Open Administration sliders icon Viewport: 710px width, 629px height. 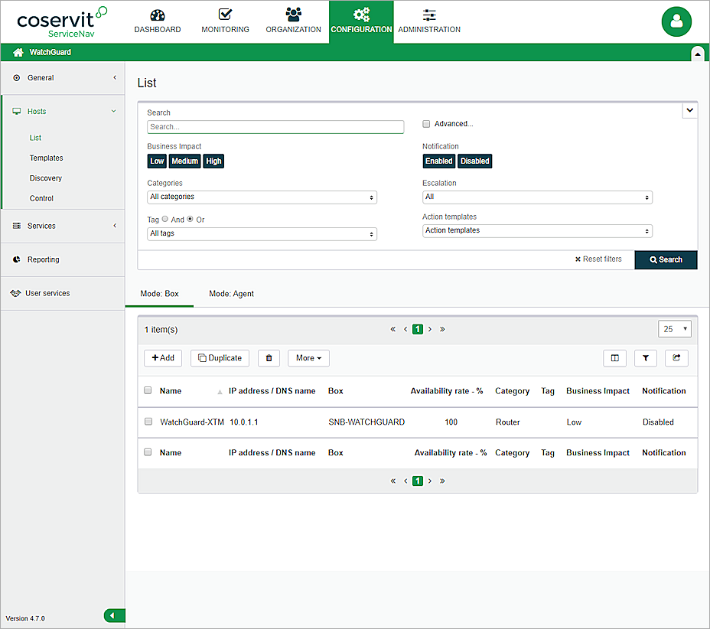[429, 15]
